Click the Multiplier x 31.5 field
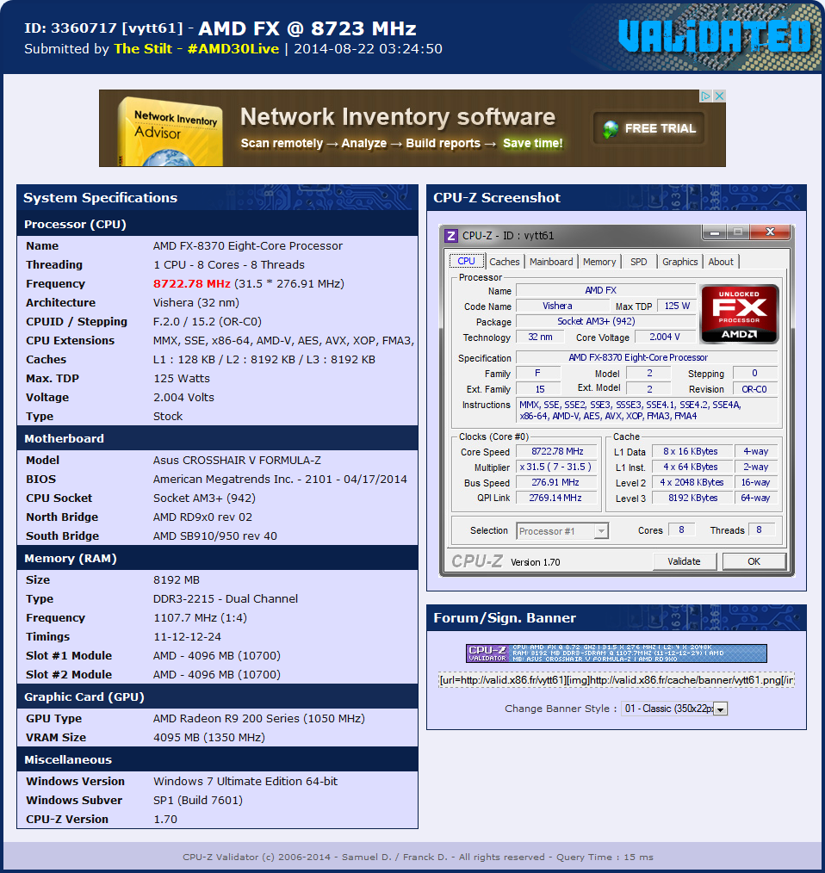 pos(556,467)
